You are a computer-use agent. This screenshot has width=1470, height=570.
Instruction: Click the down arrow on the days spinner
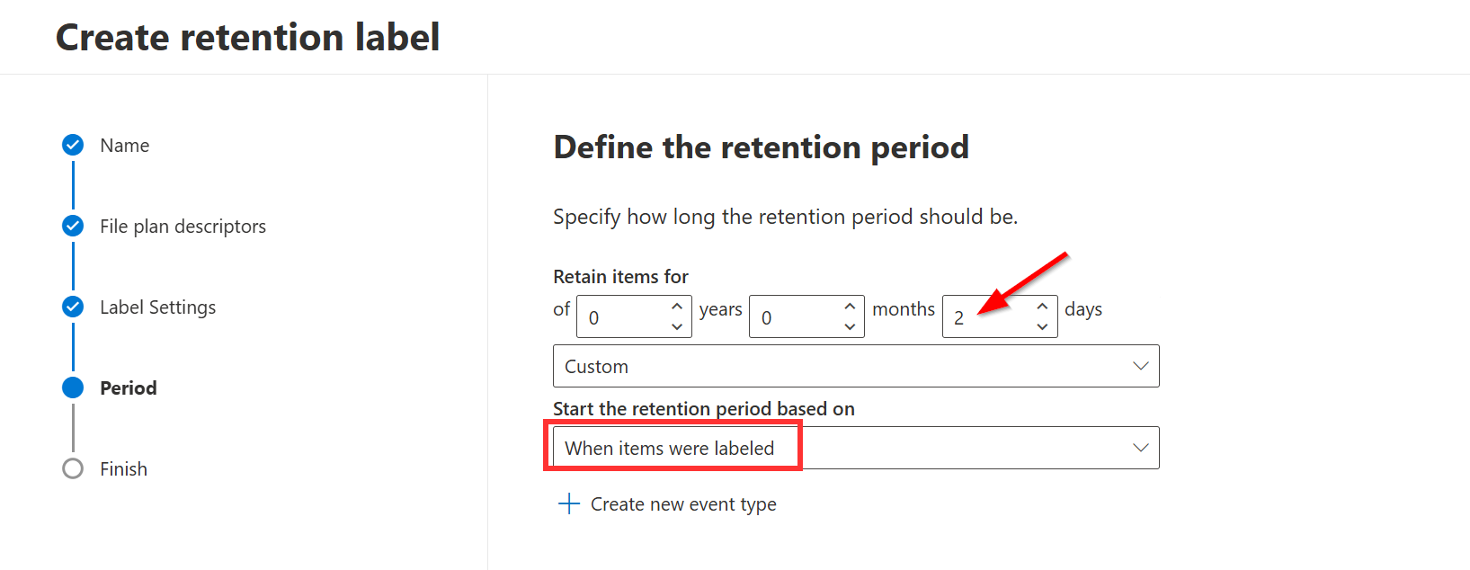1042,325
